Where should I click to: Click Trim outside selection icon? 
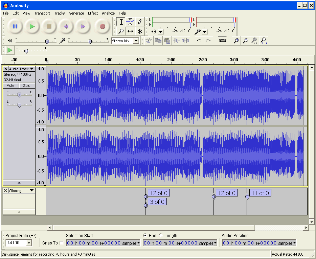(176, 41)
